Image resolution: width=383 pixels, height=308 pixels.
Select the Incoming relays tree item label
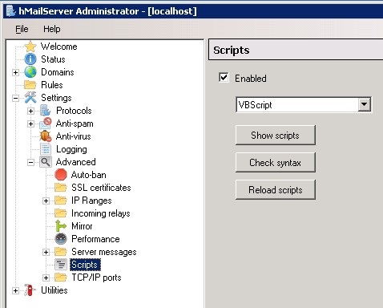101,213
